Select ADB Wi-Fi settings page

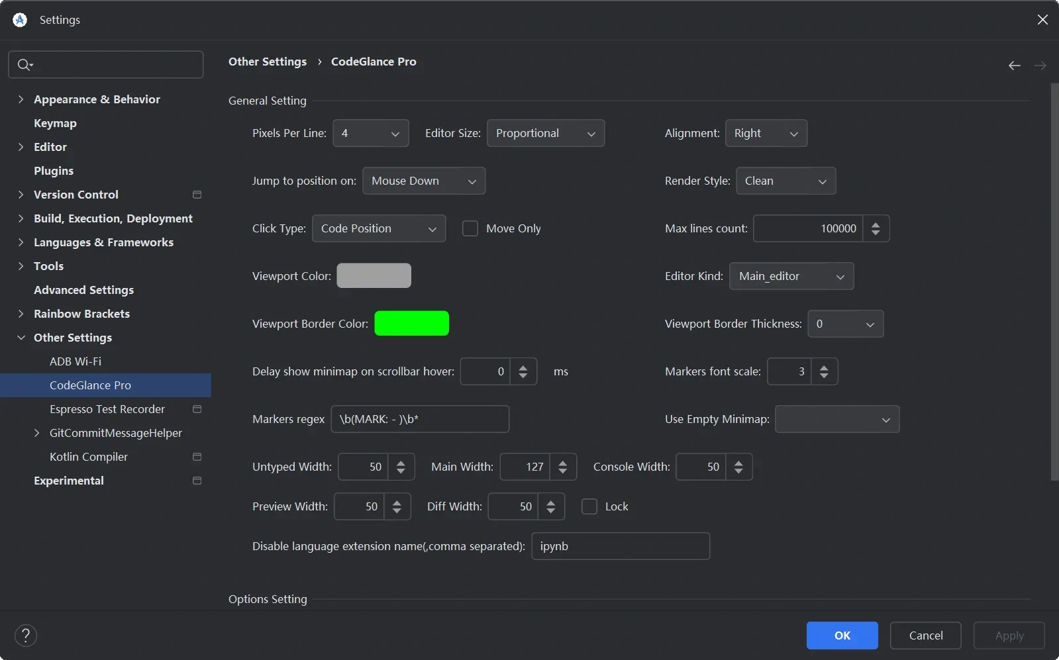[x=76, y=361]
